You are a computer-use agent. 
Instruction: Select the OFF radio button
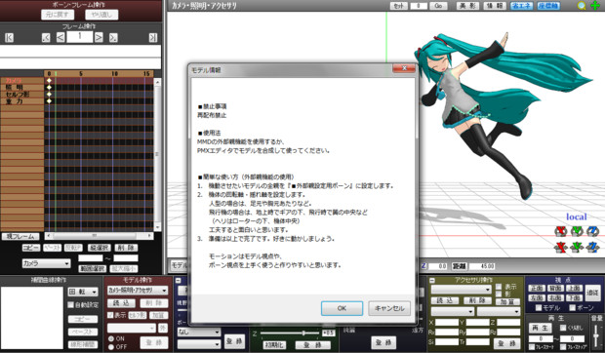[x=111, y=347]
